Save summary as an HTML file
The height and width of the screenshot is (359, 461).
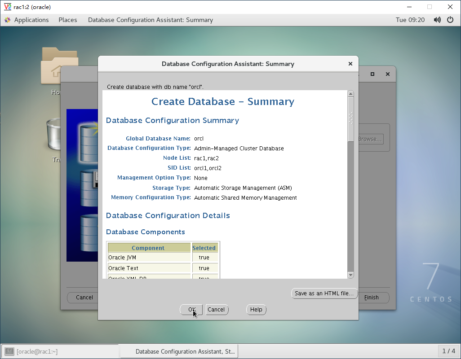tap(324, 293)
